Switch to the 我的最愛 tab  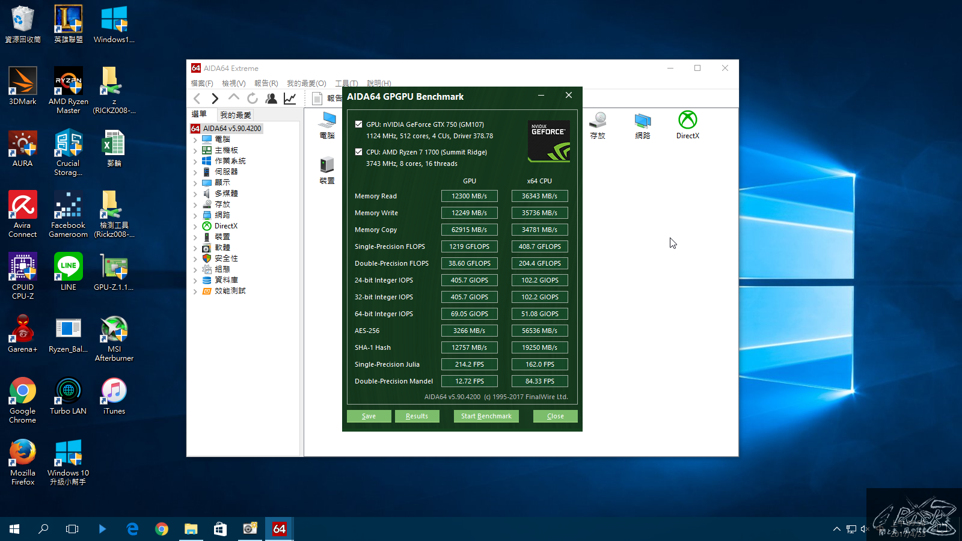(x=235, y=115)
